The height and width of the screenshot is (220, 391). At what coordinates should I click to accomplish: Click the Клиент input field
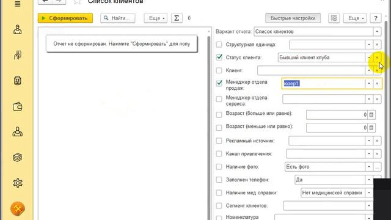click(311, 71)
